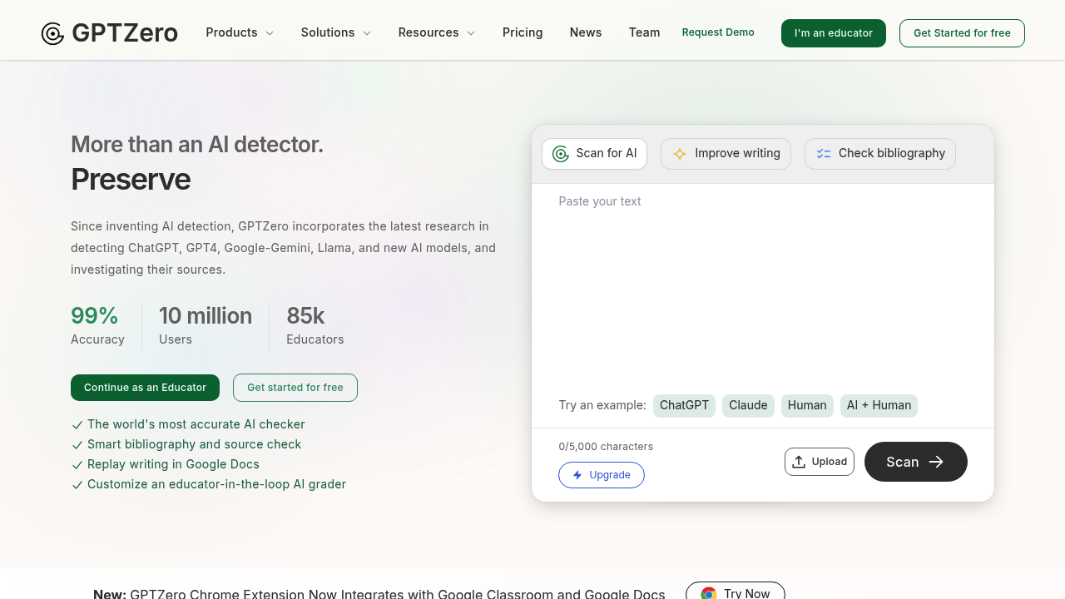Expand the Products dropdown
This screenshot has width=1065, height=599.
pyautogui.click(x=239, y=32)
